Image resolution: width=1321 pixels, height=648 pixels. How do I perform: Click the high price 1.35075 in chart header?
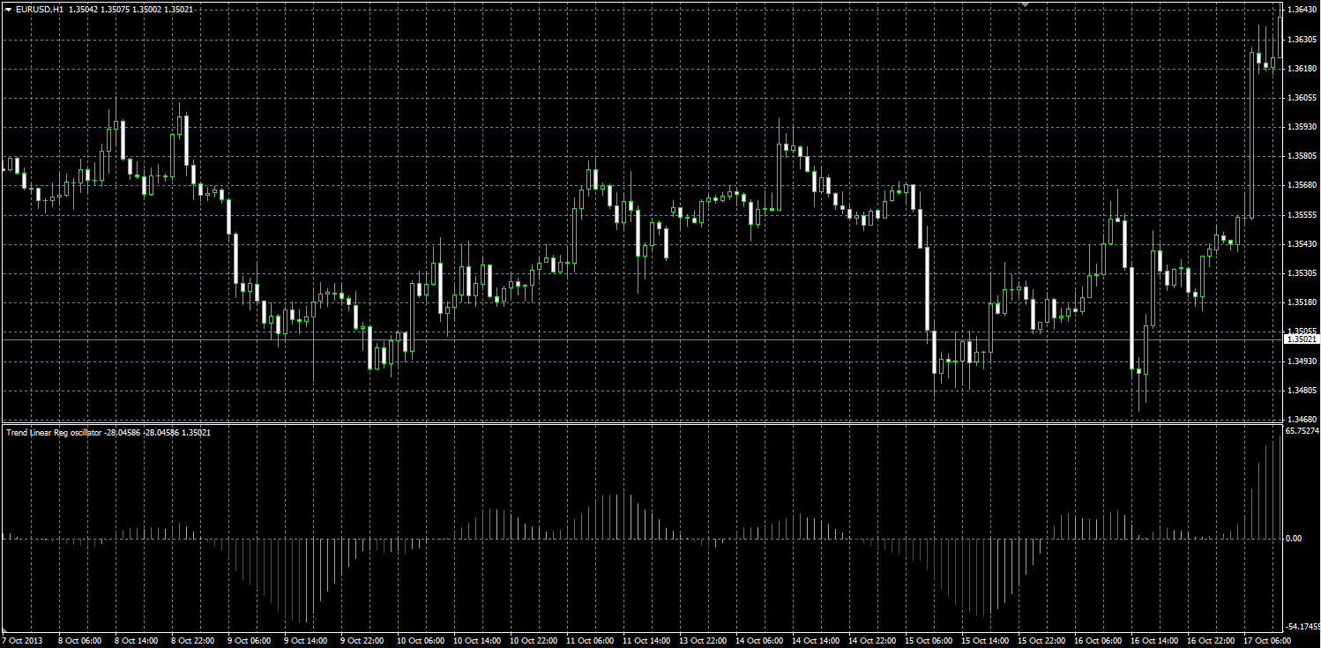(116, 9)
